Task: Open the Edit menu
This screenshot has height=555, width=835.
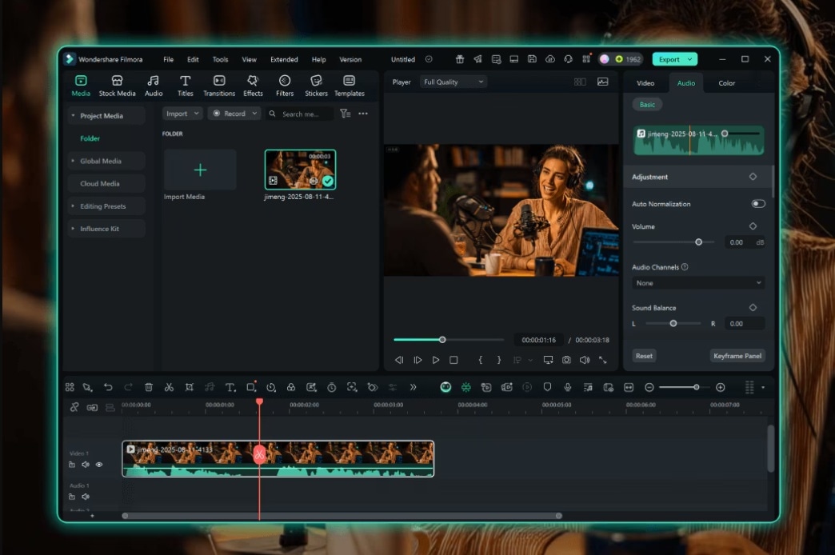Action: [193, 60]
